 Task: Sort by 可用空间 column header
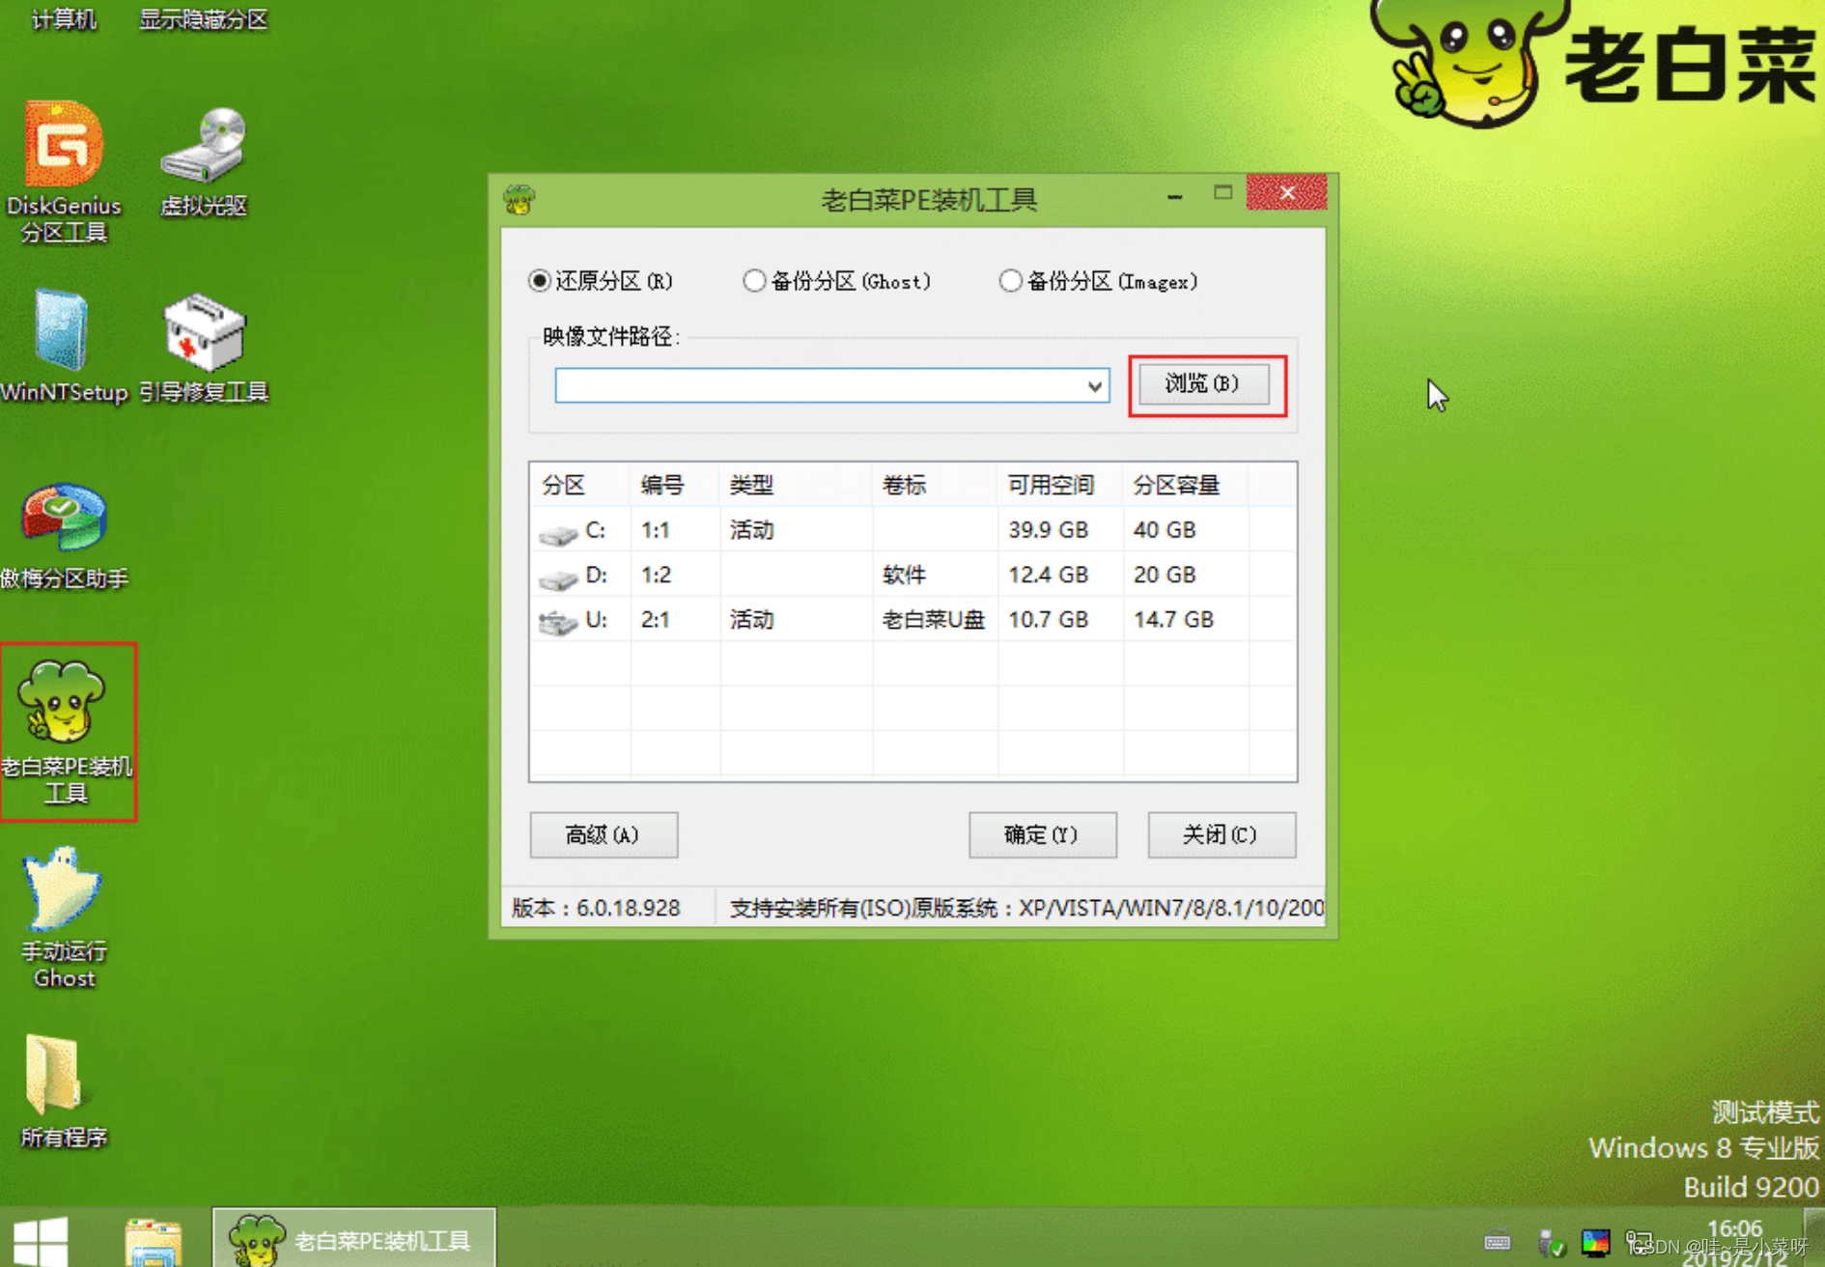click(x=1060, y=485)
